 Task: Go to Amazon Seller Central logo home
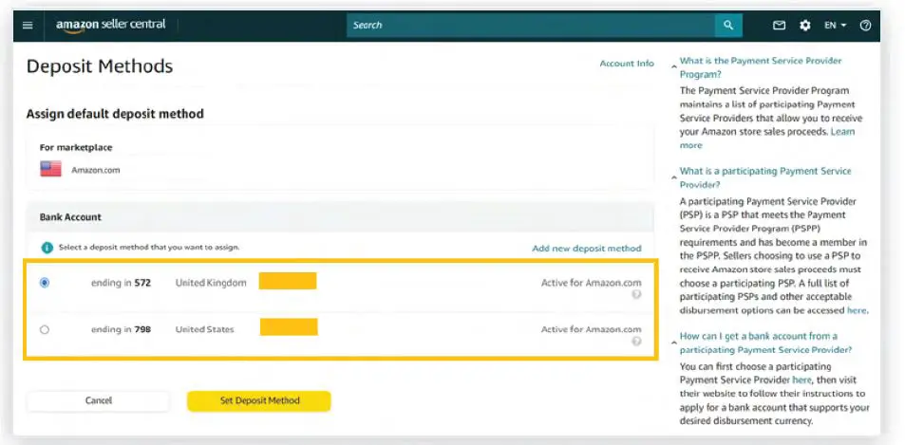coord(111,25)
